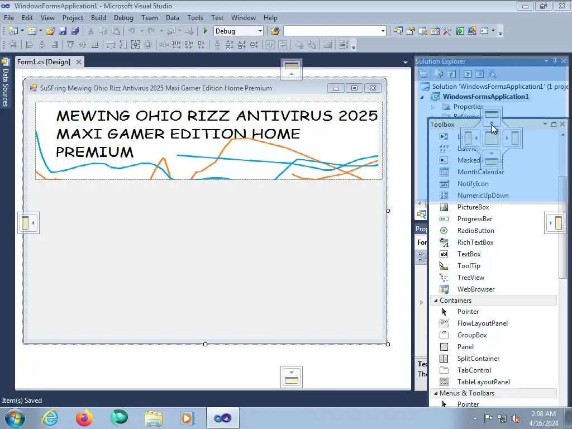Screen dimensions: 572x429
Task: Click the dock-right guide at the screen's right edge
Action: pyautogui.click(x=555, y=222)
